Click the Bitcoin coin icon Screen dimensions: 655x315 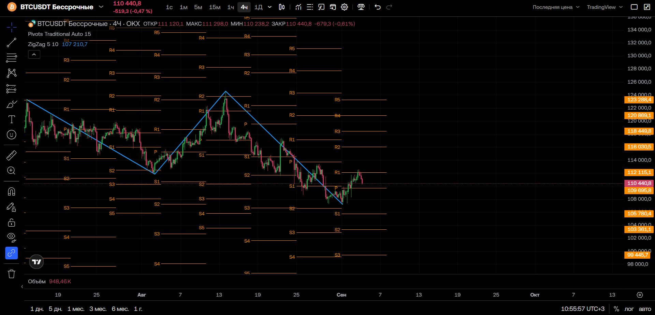(12, 7)
